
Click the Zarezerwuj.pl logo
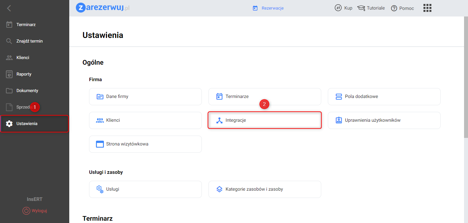coord(103,8)
